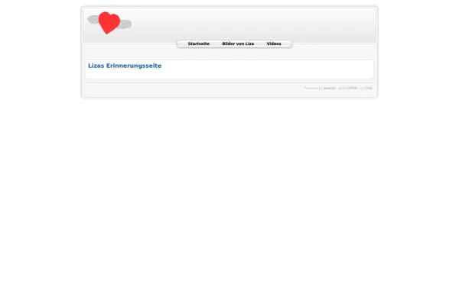This screenshot has width=459, height=286.
Task: Click the Lizas Erinnerungsseite heading
Action: pos(125,66)
